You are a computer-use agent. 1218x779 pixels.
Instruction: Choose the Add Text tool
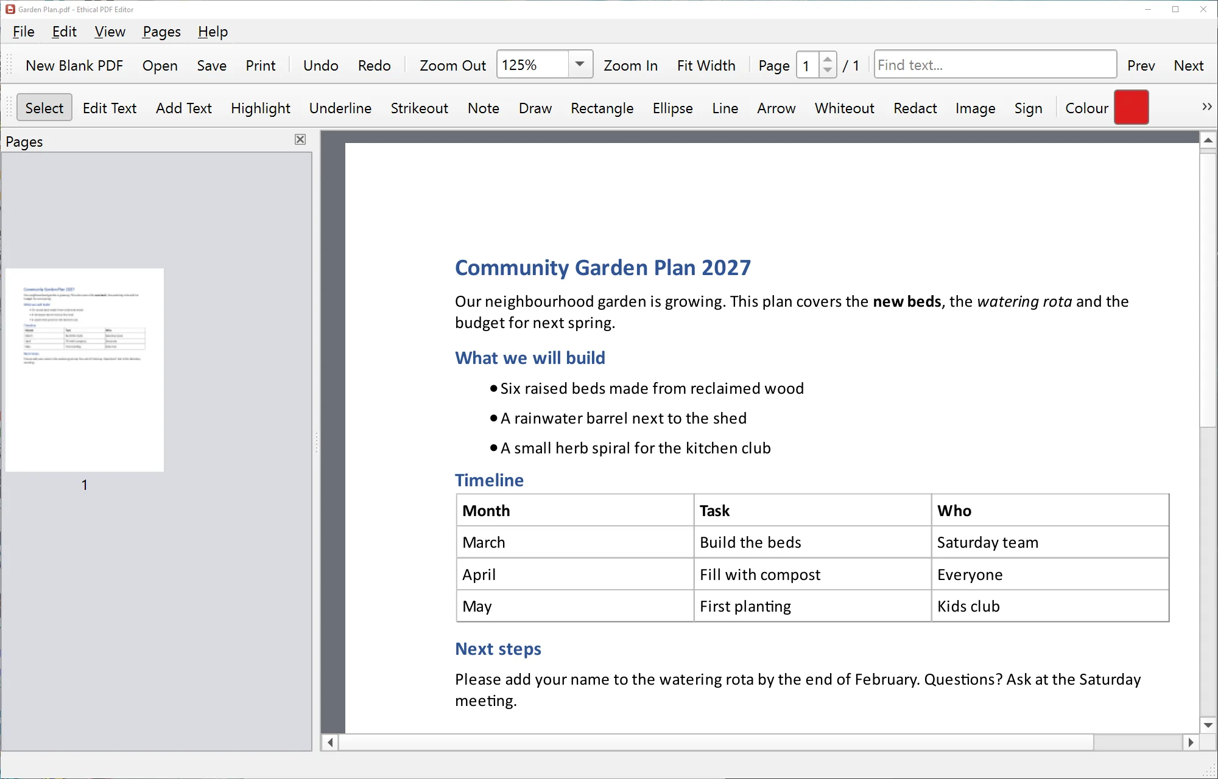pyautogui.click(x=183, y=108)
